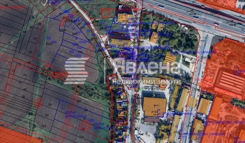The image size is (245, 143).
Task: Click parcel number 38 on the left edge
Action: [9, 43]
